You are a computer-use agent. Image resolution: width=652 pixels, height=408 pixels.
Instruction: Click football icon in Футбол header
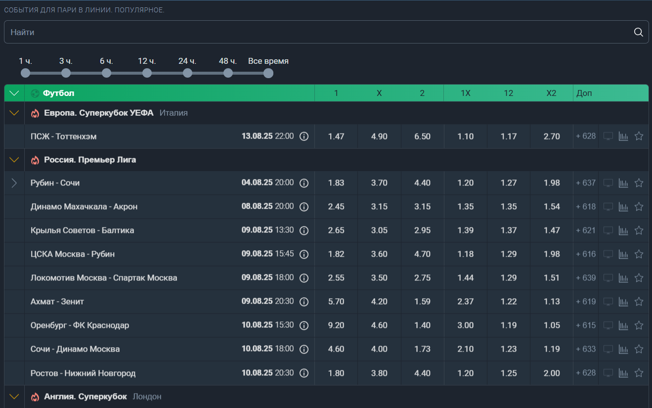tap(35, 93)
